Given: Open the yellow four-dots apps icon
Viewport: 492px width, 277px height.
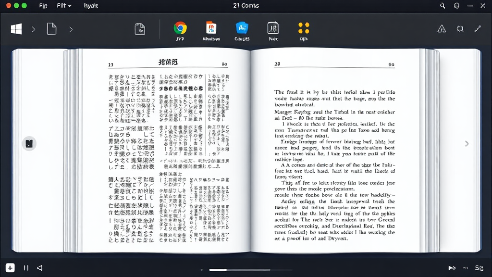Looking at the screenshot, I should (x=304, y=28).
